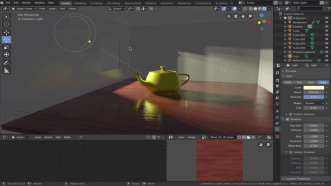Open the Object Data (light) properties tab
This screenshot has height=186, width=331.
point(277,129)
